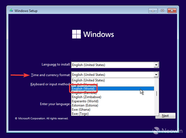The height and width of the screenshot is (138, 186).
Task: Pick Estonian (Estonia) format option
Action: (113, 105)
